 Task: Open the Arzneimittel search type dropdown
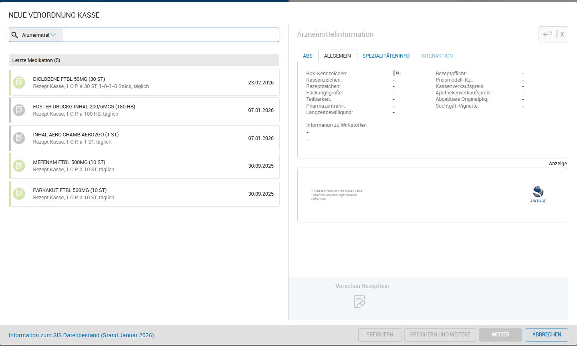tap(39, 35)
